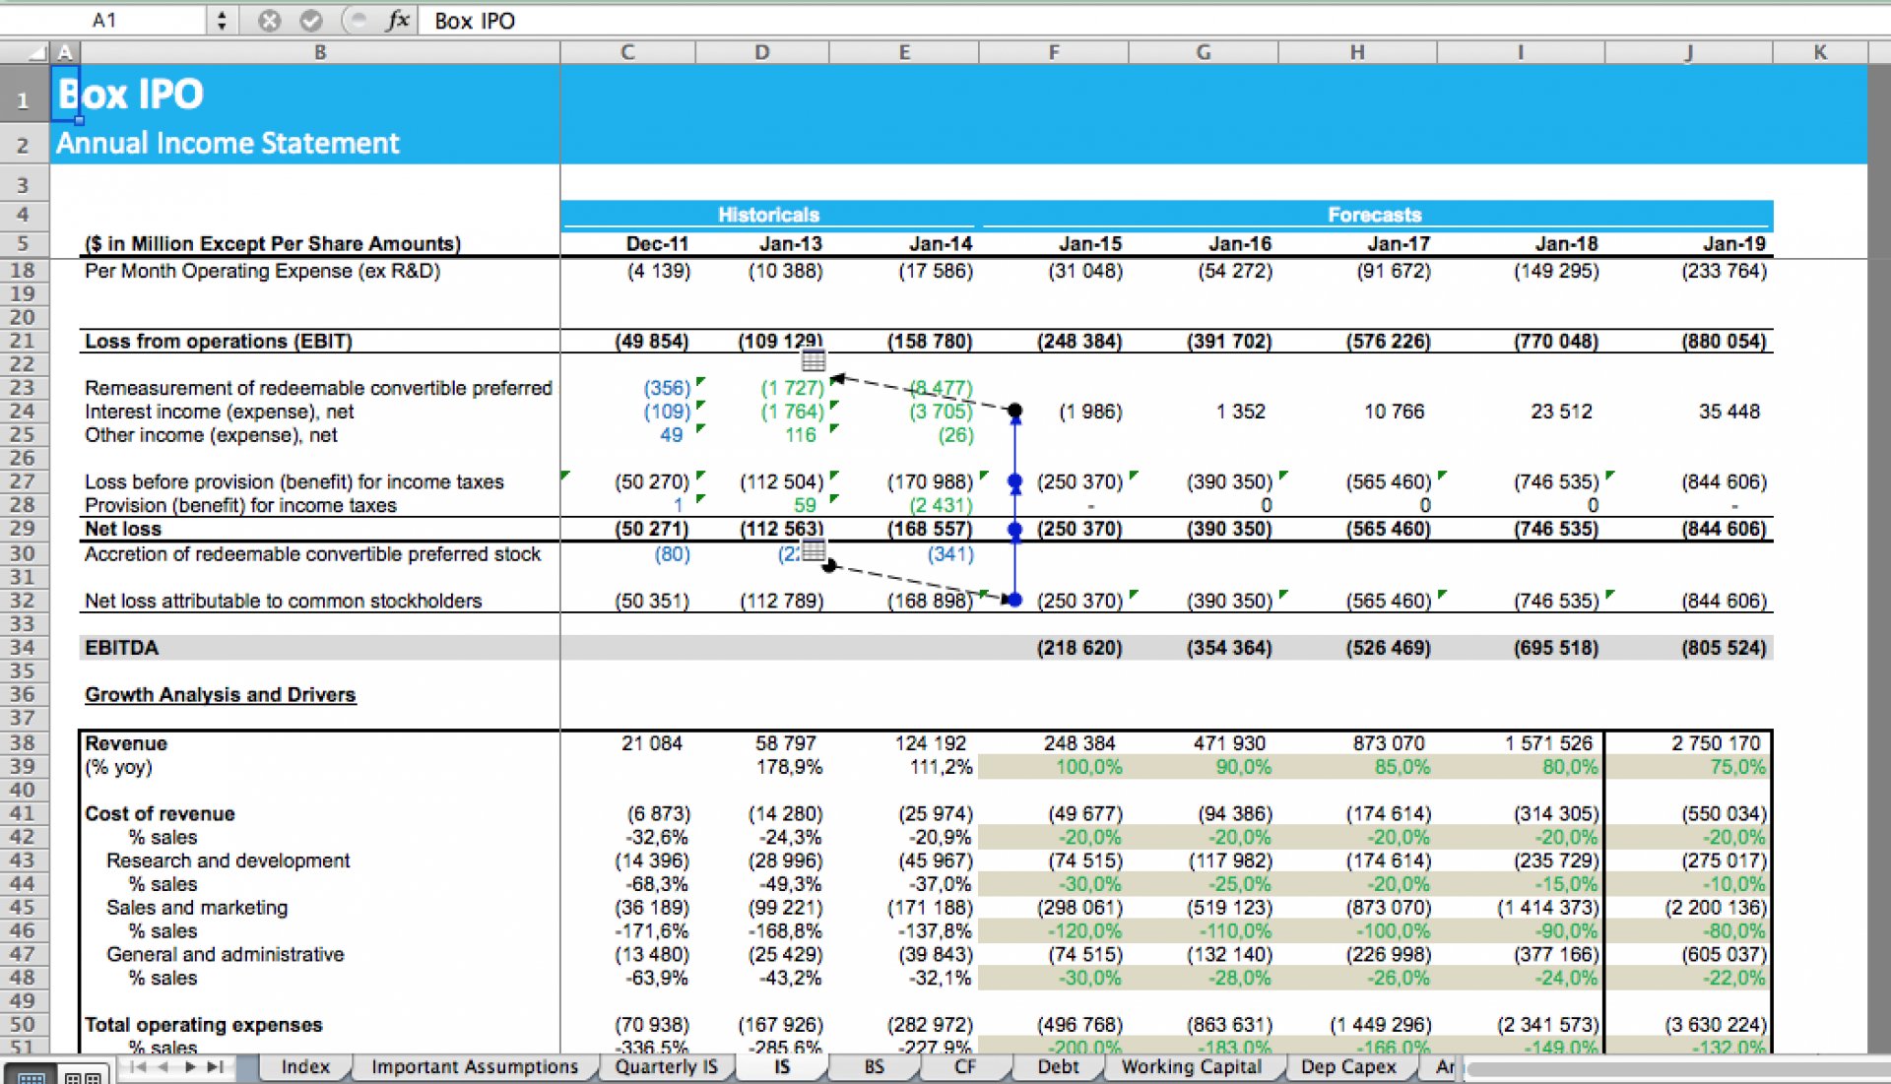Open the Index sheet tab
The width and height of the screenshot is (1891, 1084).
(x=305, y=1067)
